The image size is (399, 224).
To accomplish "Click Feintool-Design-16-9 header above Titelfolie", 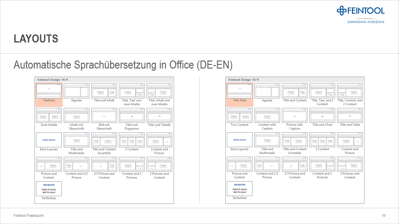I will 52,80.
